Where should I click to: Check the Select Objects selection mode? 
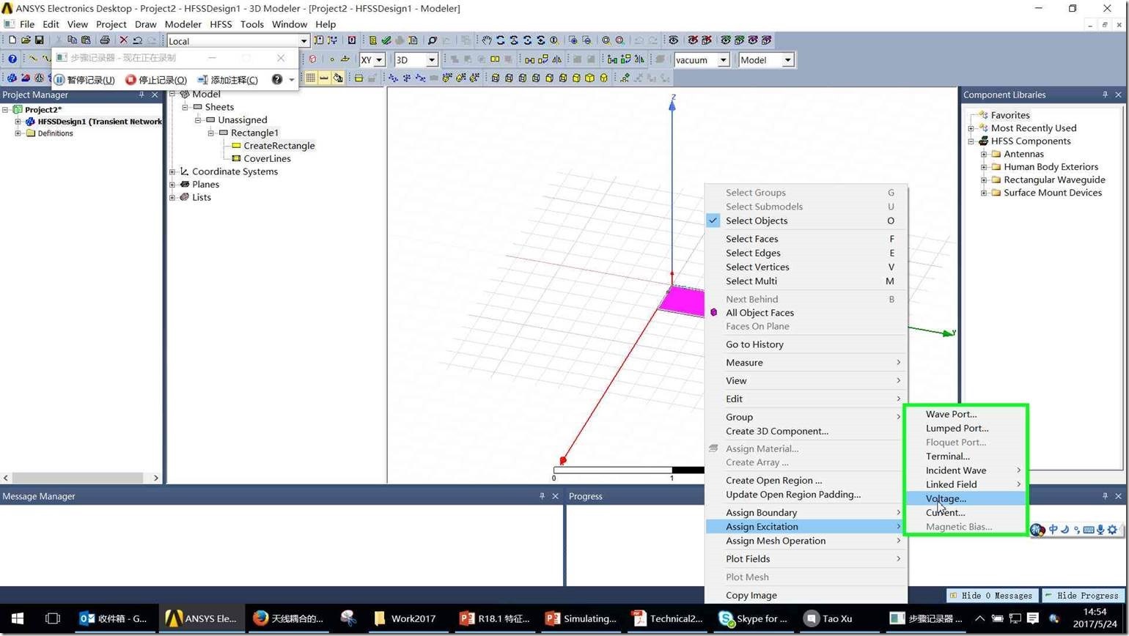pyautogui.click(x=756, y=221)
